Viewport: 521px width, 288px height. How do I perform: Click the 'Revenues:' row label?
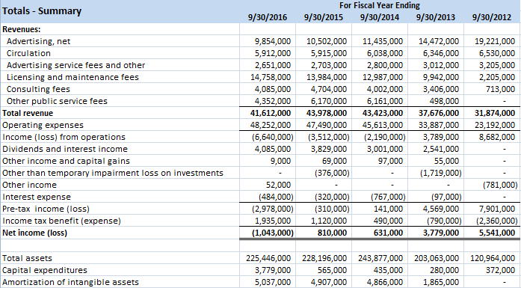pos(22,29)
